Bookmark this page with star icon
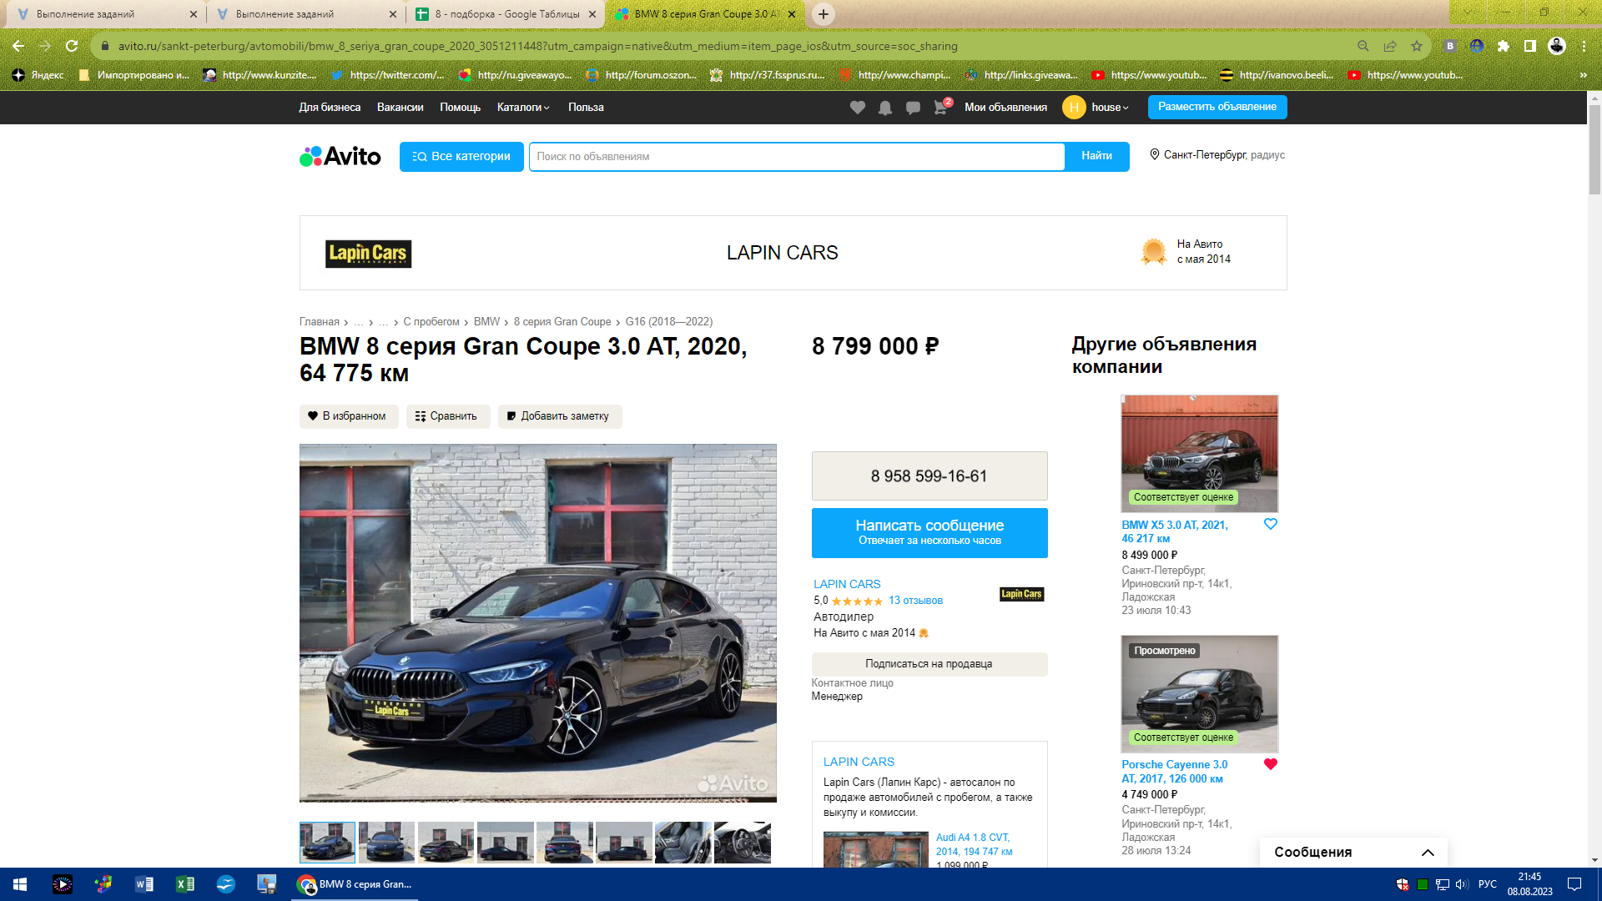The height and width of the screenshot is (901, 1602). 1417,47
